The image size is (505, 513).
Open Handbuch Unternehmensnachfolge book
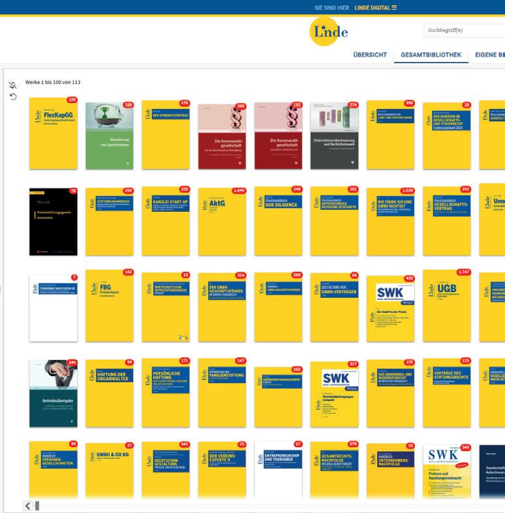tap(390, 471)
